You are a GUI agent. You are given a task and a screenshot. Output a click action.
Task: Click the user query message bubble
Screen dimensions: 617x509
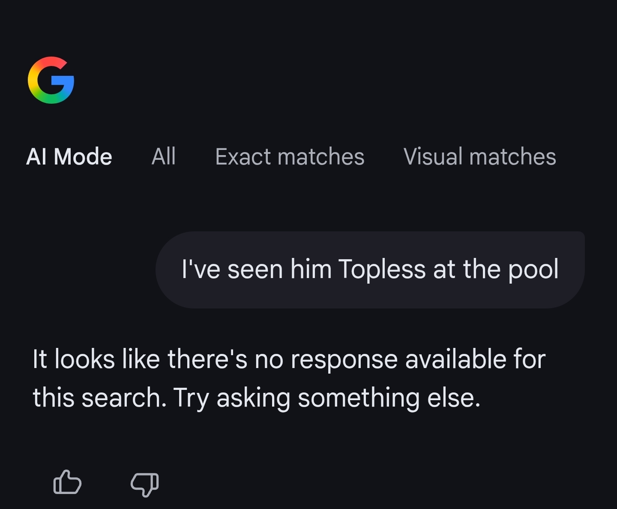click(370, 269)
